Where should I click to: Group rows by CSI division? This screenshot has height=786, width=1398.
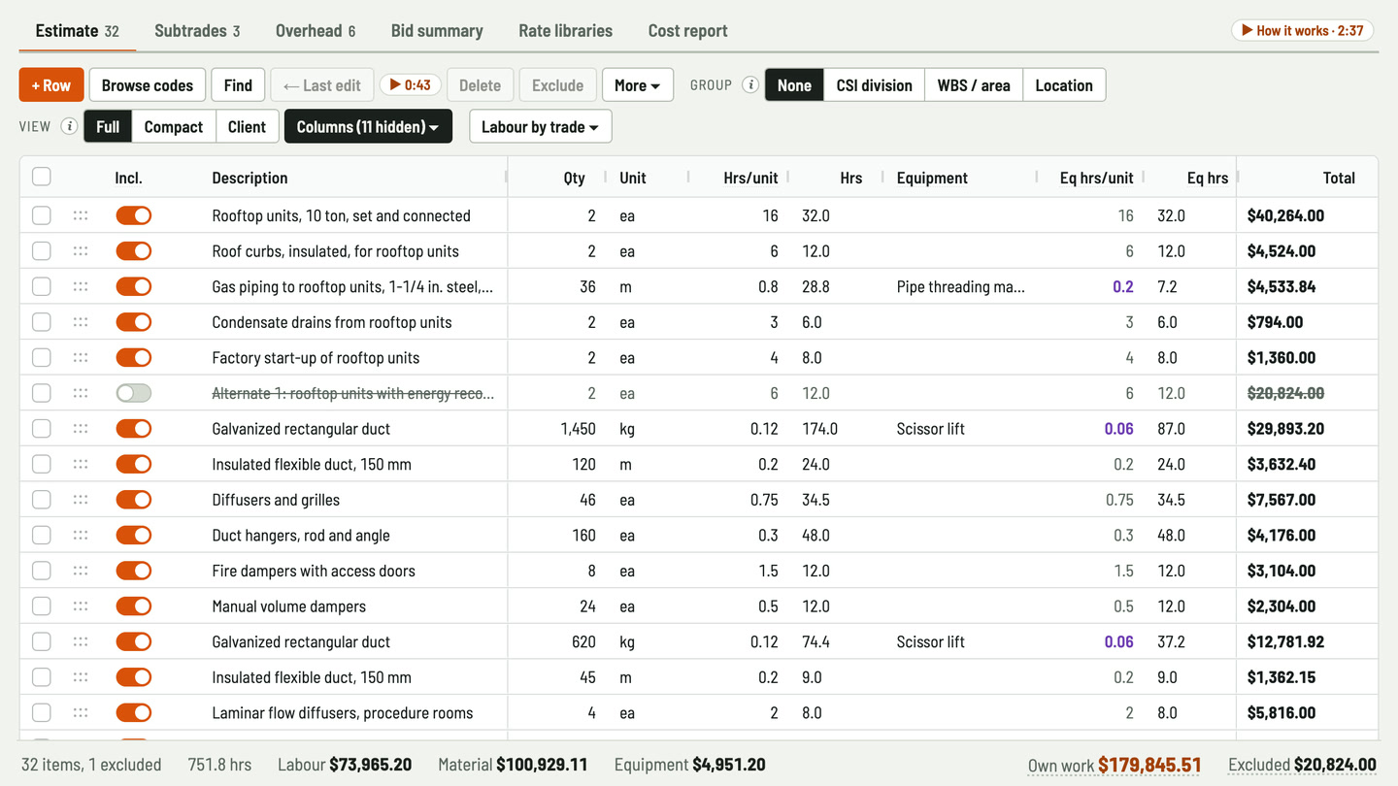[x=874, y=85]
